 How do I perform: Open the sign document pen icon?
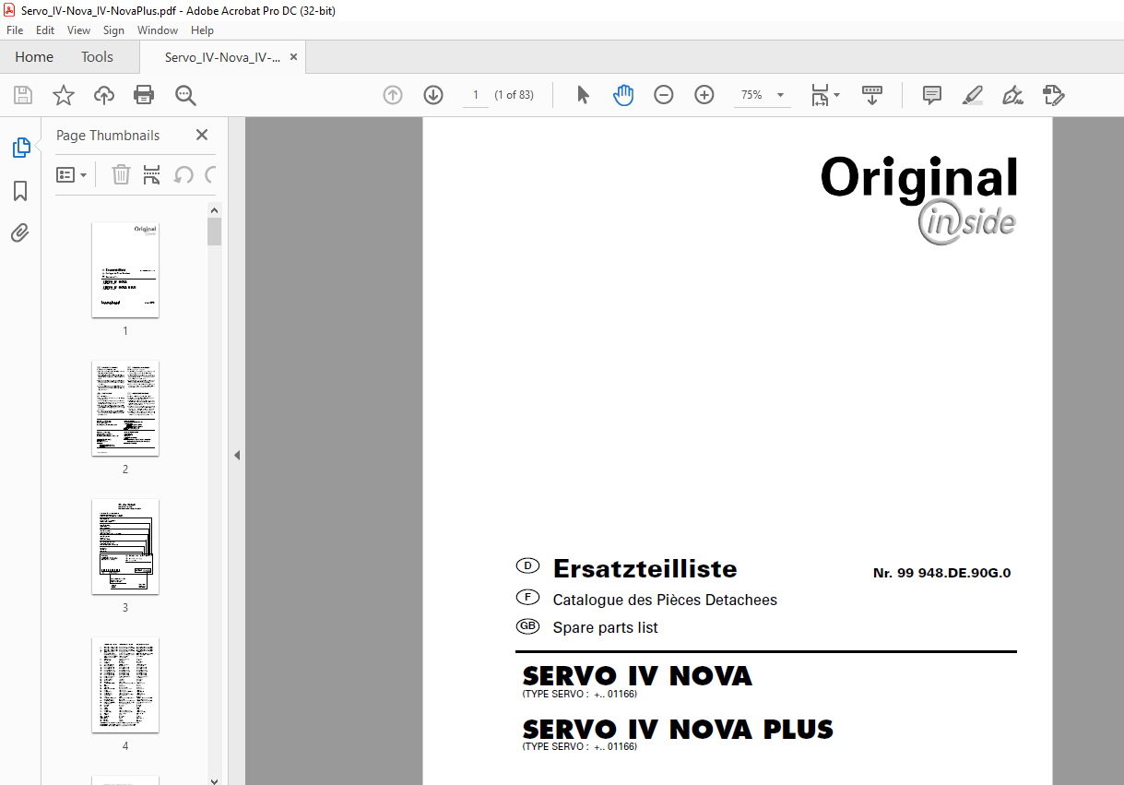coord(1013,95)
